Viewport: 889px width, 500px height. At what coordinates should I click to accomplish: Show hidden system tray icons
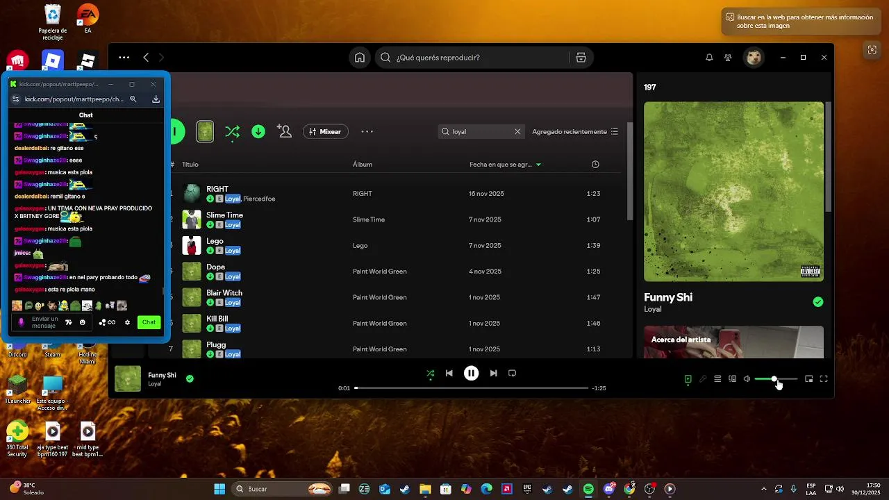(x=764, y=489)
